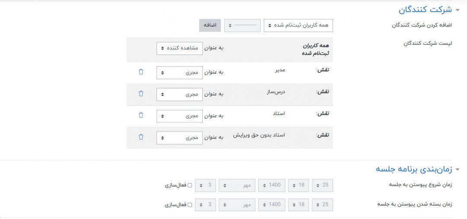Open the start time year 1400 dropdown
Image resolution: width=467 pixels, height=219 pixels.
pyautogui.click(x=272, y=185)
